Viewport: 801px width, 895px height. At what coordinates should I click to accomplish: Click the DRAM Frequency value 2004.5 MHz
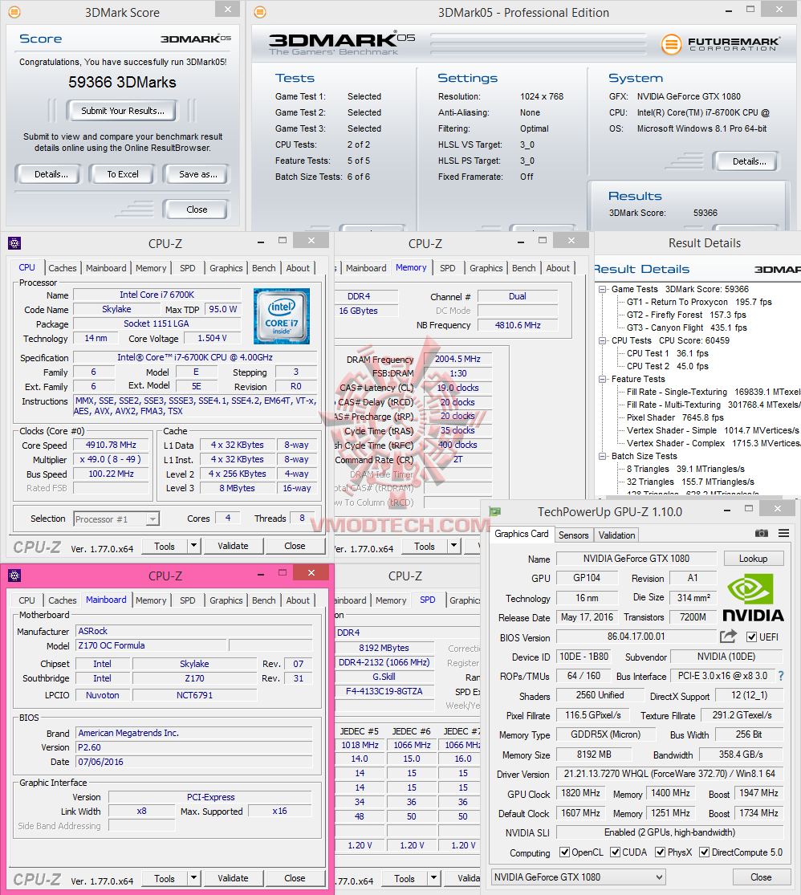click(x=457, y=359)
